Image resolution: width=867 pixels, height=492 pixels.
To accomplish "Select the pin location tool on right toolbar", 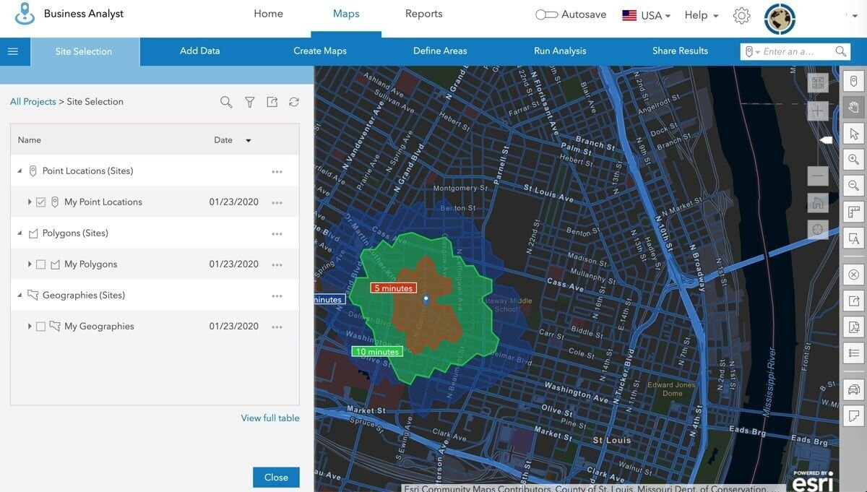I will pos(853,81).
